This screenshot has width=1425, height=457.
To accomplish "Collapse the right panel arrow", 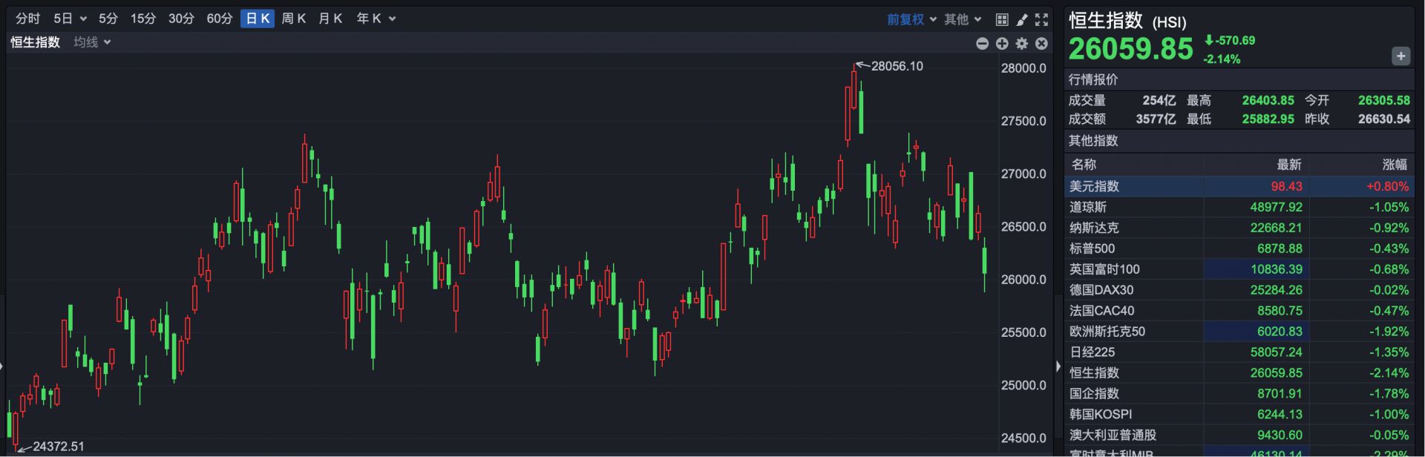I will pos(1058,366).
